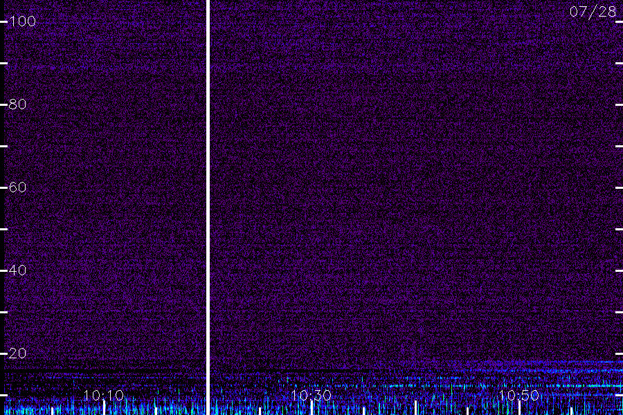This screenshot has width=623, height=415.
Task: Click the white vertical time marker line
Action: [208, 207]
